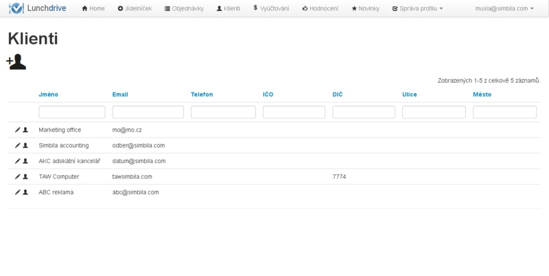The image size is (549, 276).
Task: Sort by Město column header
Action: (x=482, y=95)
